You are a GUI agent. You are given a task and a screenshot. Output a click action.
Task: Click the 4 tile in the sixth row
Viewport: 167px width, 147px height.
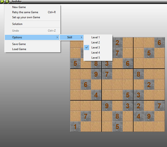pos(96,95)
